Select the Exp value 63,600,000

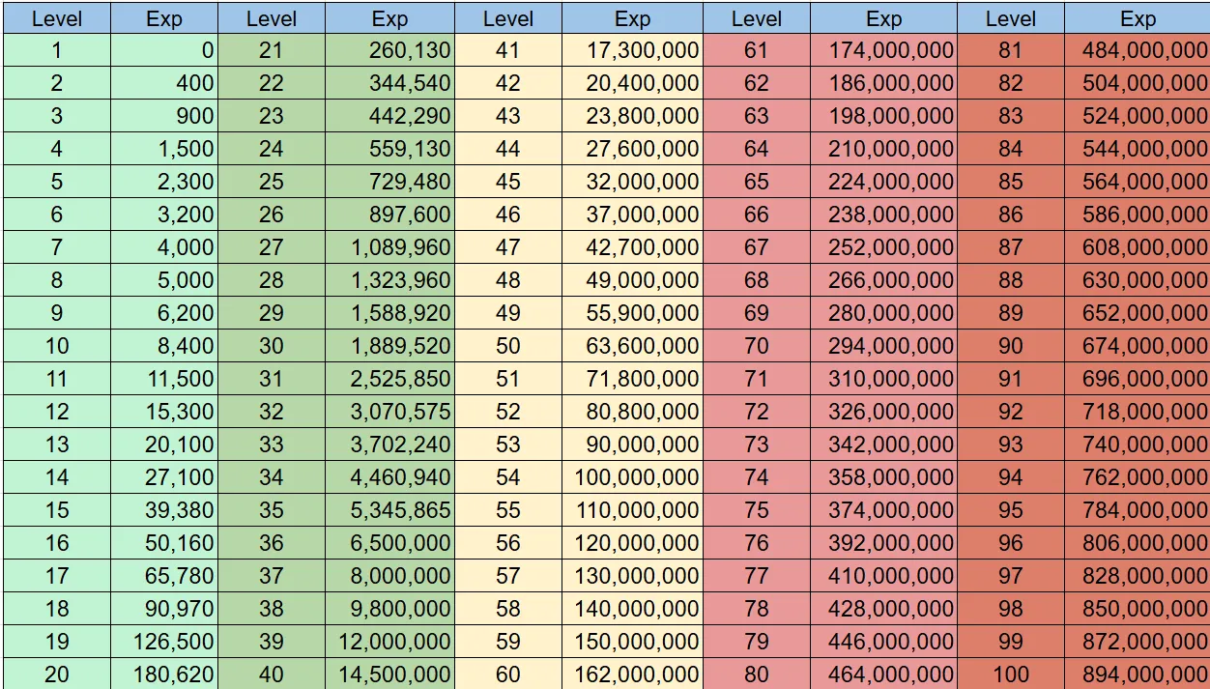[632, 346]
